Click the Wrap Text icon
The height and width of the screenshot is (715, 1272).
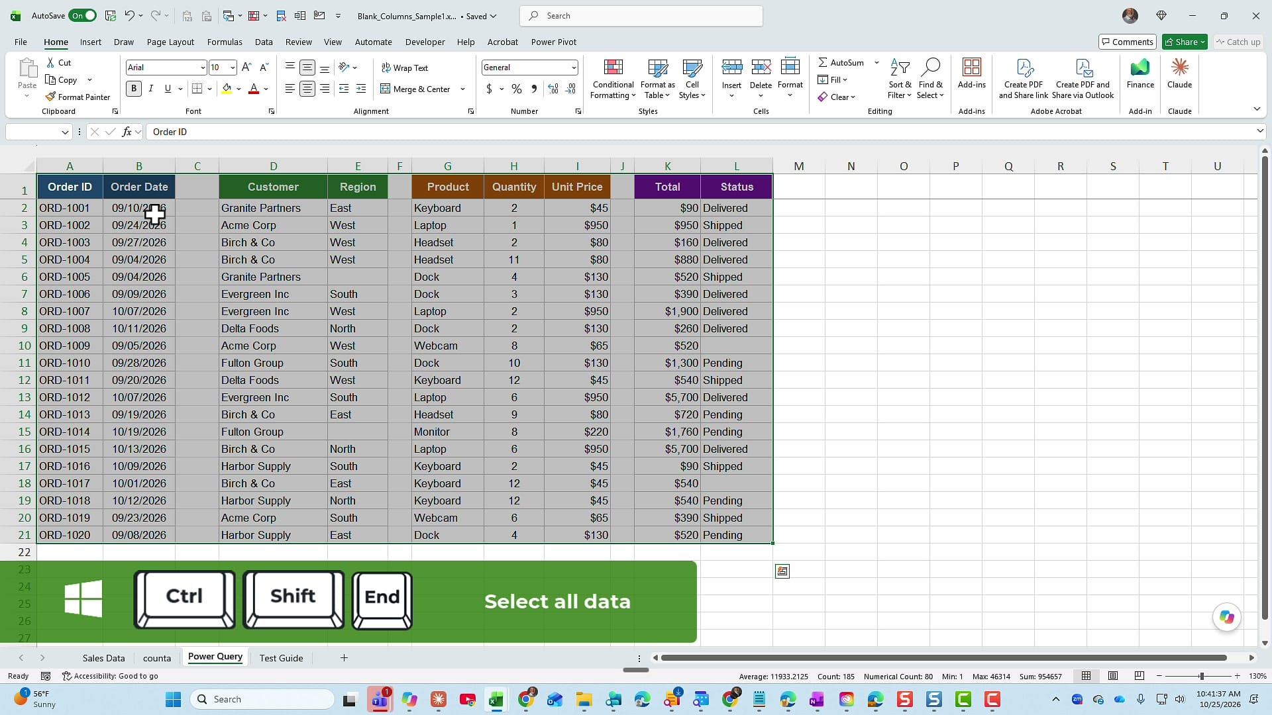click(386, 68)
